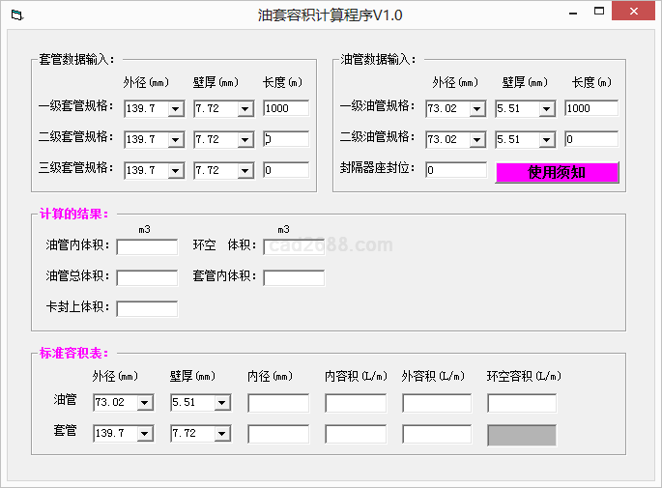The width and height of the screenshot is (662, 488).
Task: Click the tubing inner volume result box
Action: 147,247
